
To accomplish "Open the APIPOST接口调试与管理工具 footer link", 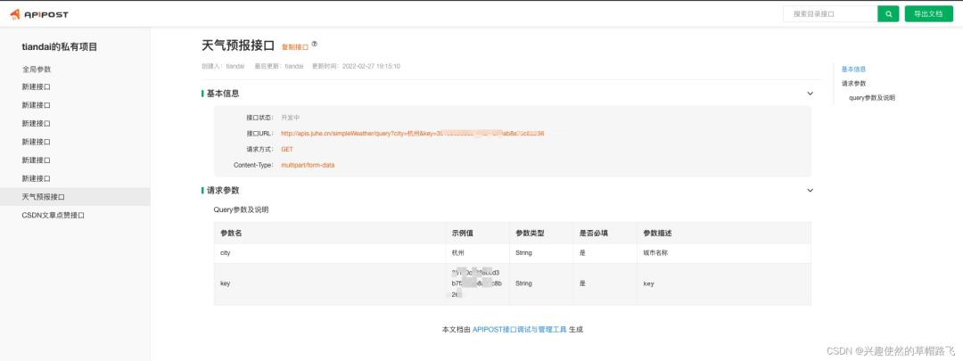I will point(519,329).
